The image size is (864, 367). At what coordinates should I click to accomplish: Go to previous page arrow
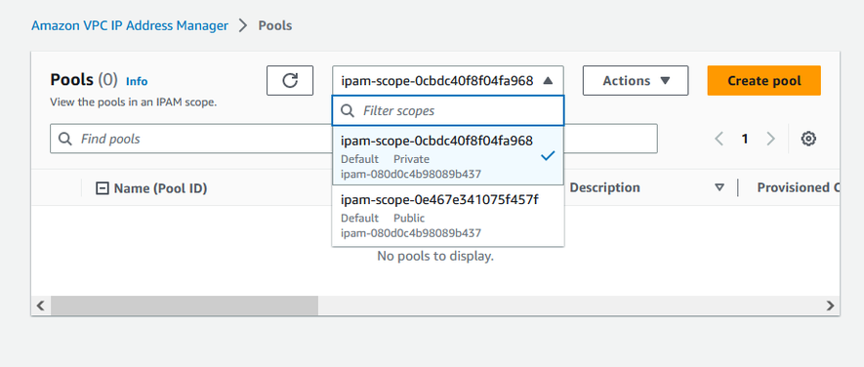[720, 139]
